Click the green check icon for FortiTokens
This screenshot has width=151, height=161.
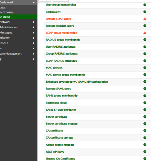click(145, 12)
